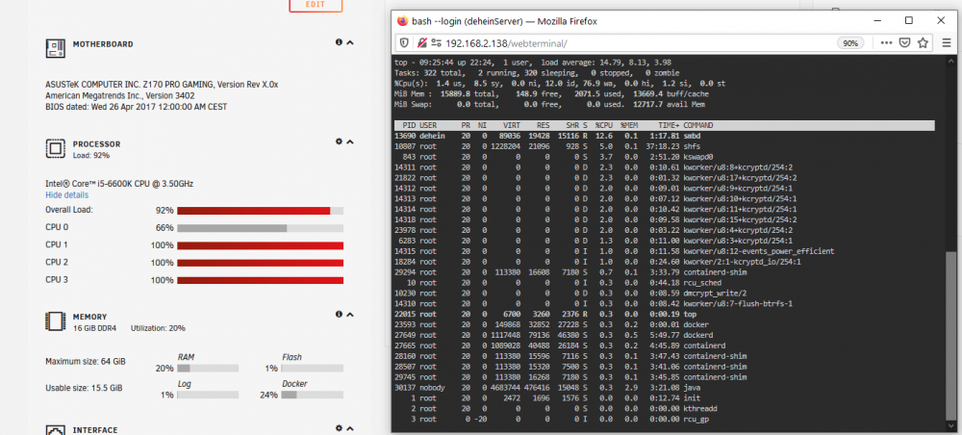Click Hide details link under processor

pos(67,195)
